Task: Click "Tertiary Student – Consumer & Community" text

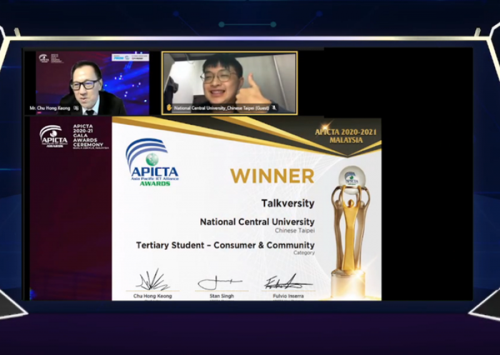Action: [x=225, y=245]
